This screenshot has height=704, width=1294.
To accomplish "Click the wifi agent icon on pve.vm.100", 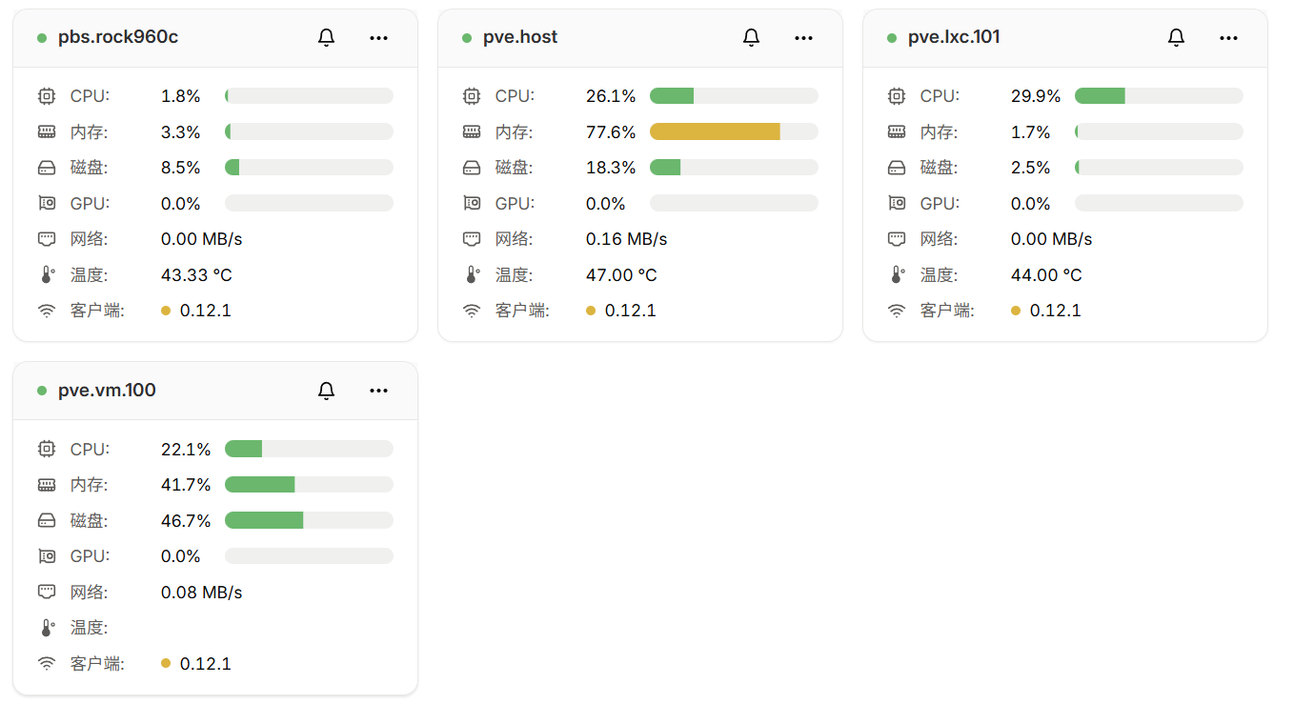I will [x=47, y=663].
